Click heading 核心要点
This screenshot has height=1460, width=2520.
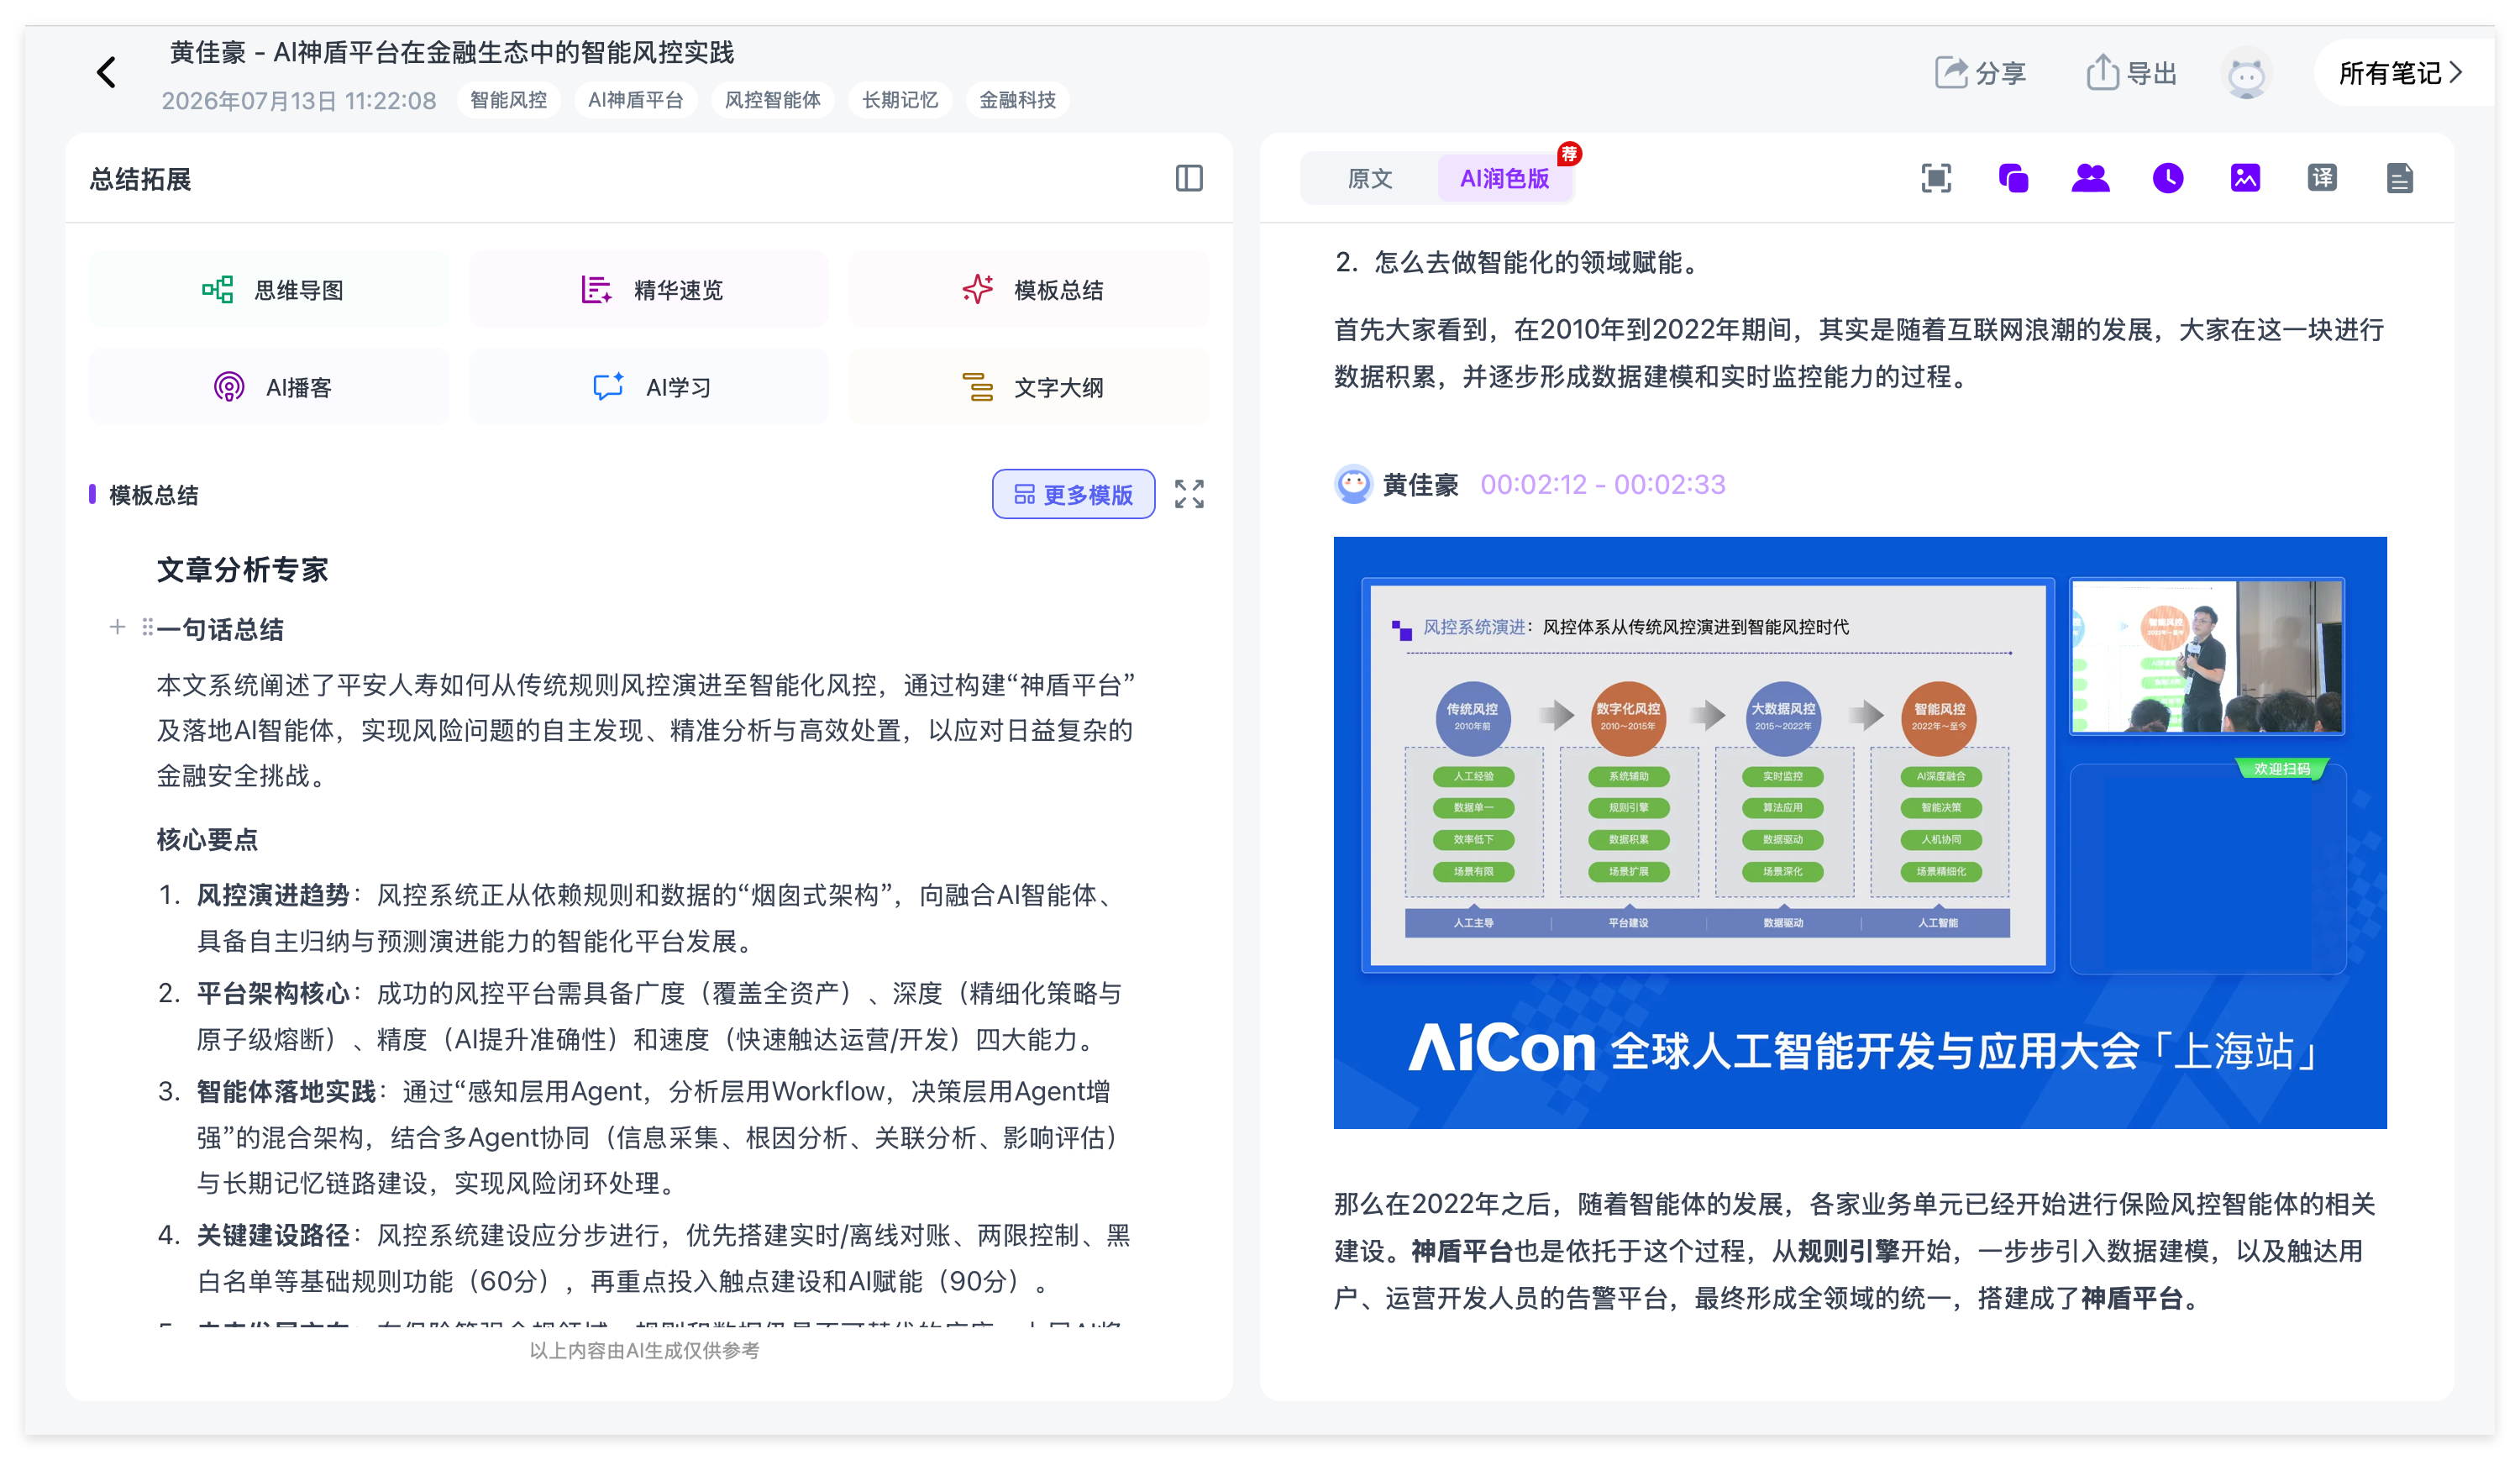[x=207, y=840]
